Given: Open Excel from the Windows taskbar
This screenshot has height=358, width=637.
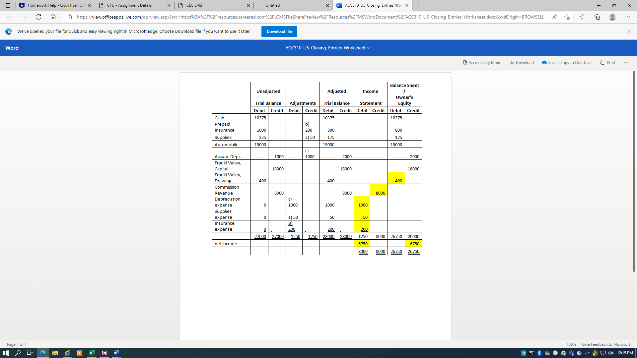Looking at the screenshot, I should click(92, 353).
